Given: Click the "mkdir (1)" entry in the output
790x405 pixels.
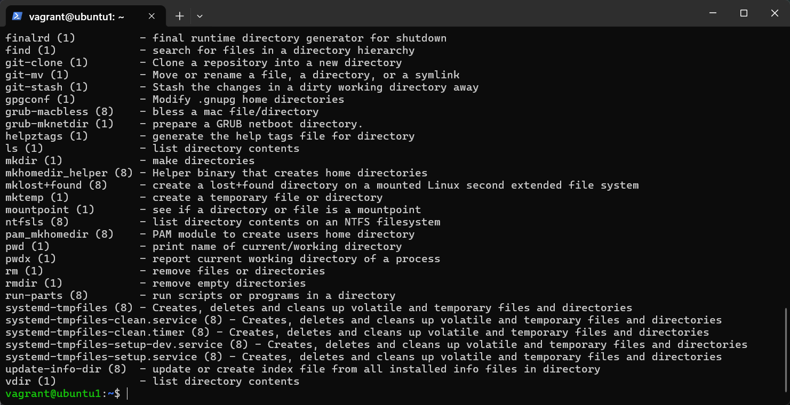Looking at the screenshot, I should coord(34,160).
